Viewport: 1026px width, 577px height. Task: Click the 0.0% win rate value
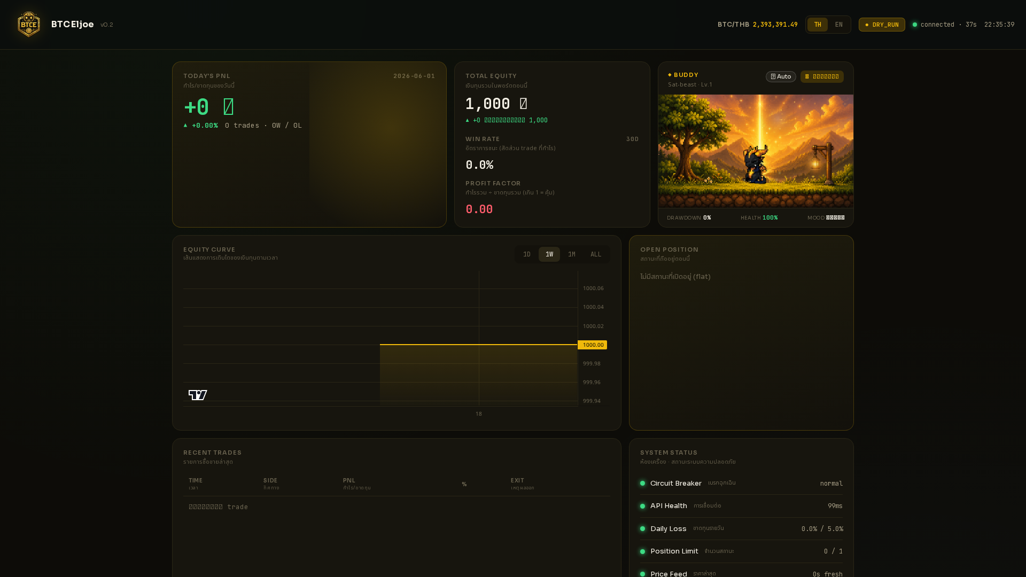pyautogui.click(x=479, y=165)
